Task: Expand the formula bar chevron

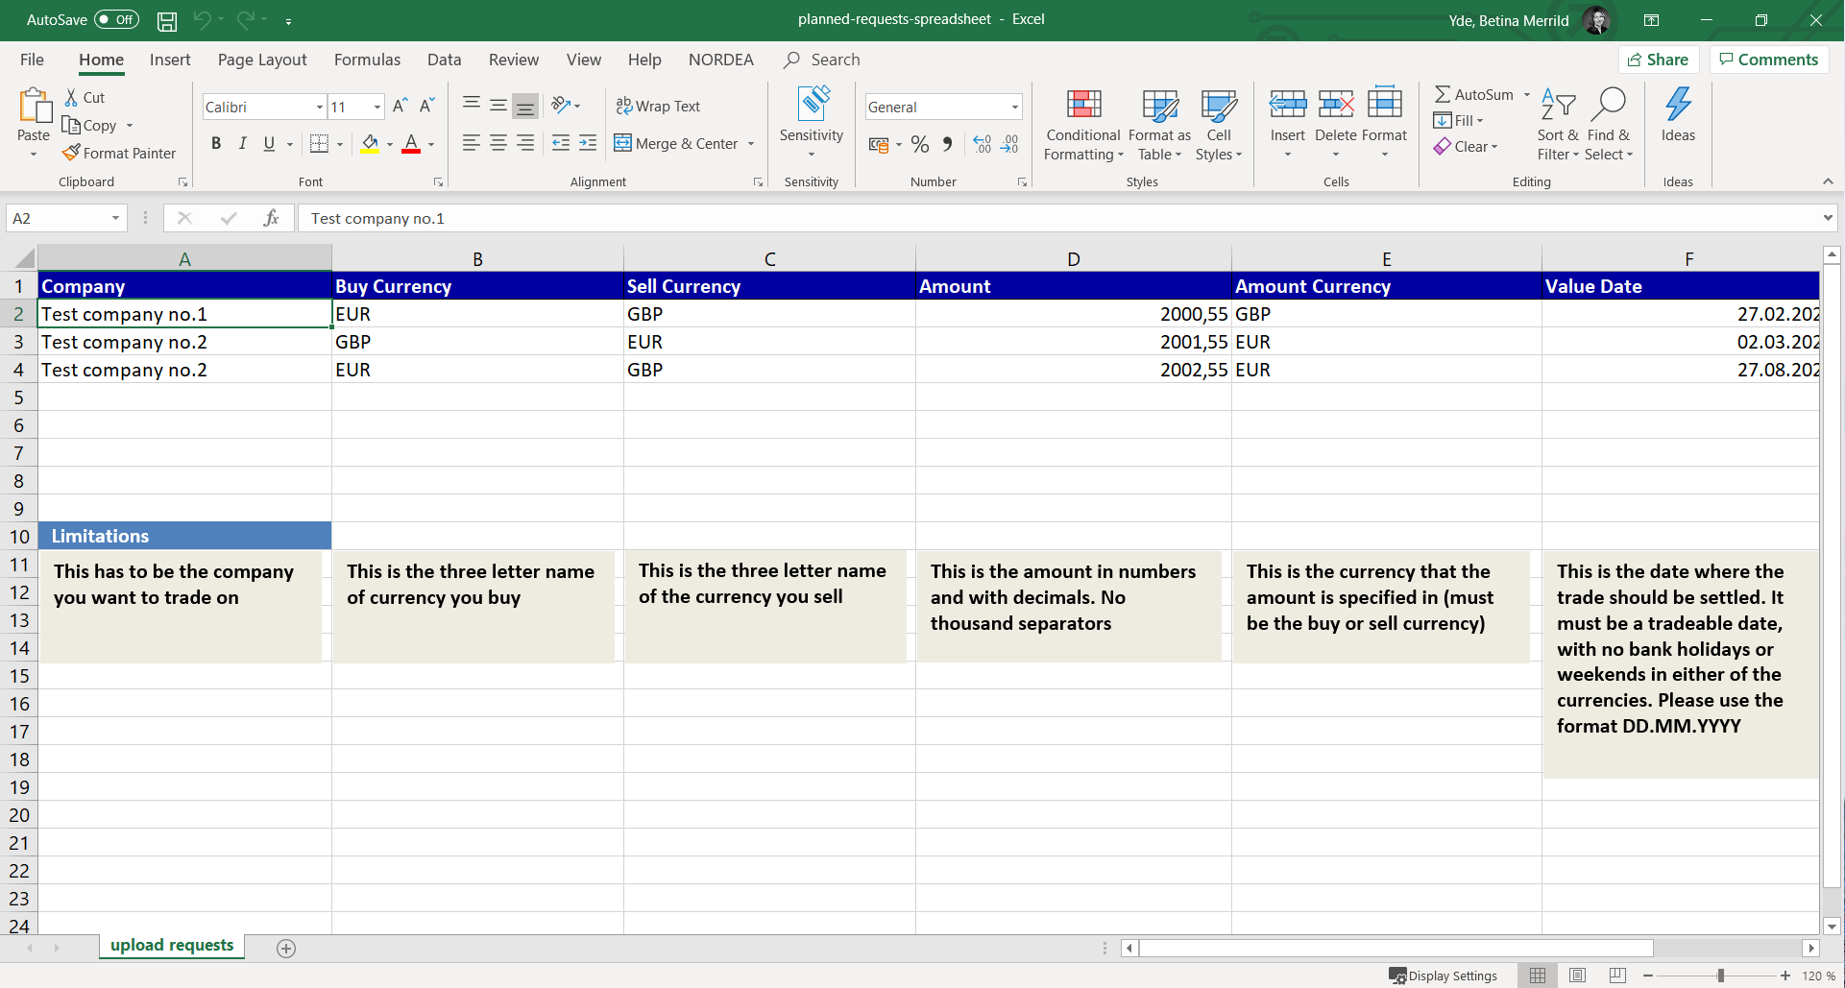Action: point(1828,218)
